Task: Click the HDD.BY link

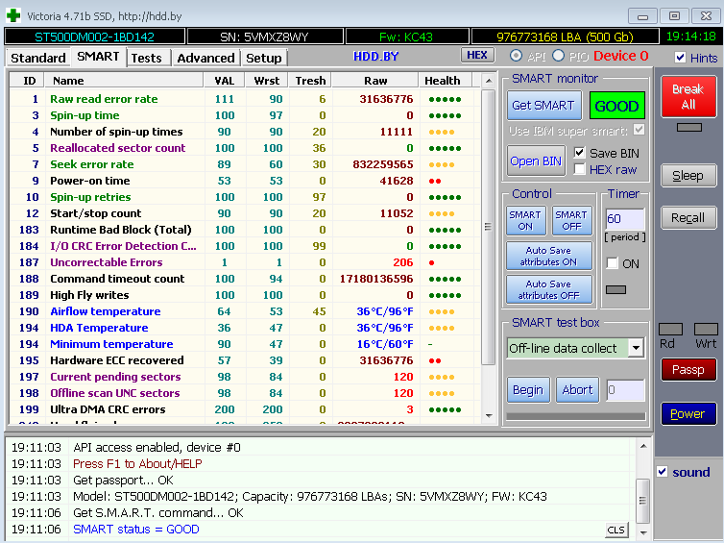Action: [x=375, y=57]
